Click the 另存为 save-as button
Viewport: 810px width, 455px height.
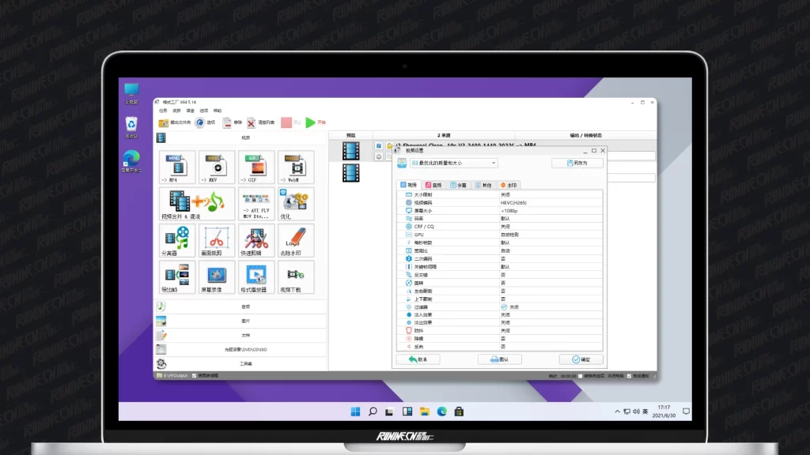click(577, 163)
